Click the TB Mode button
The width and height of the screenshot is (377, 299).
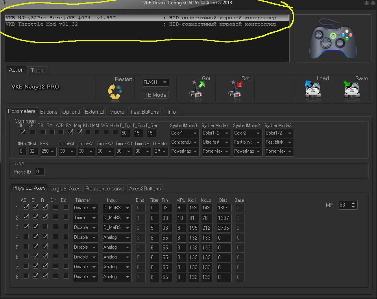pos(155,95)
